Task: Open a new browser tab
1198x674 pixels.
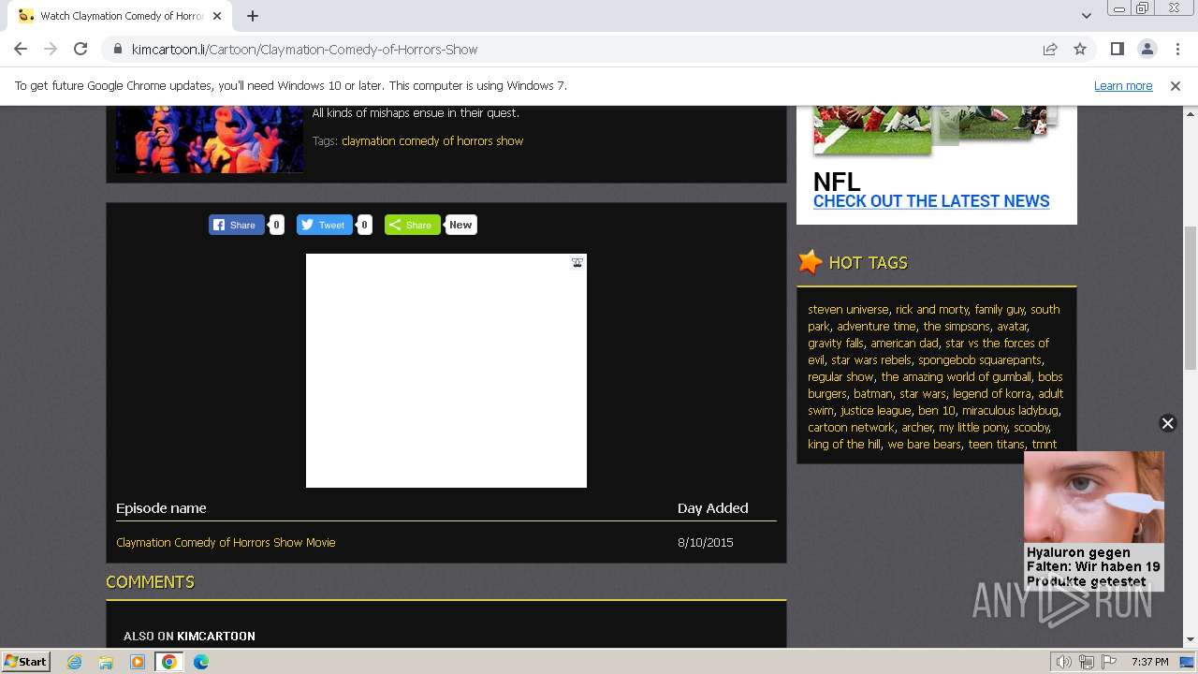Action: [253, 16]
